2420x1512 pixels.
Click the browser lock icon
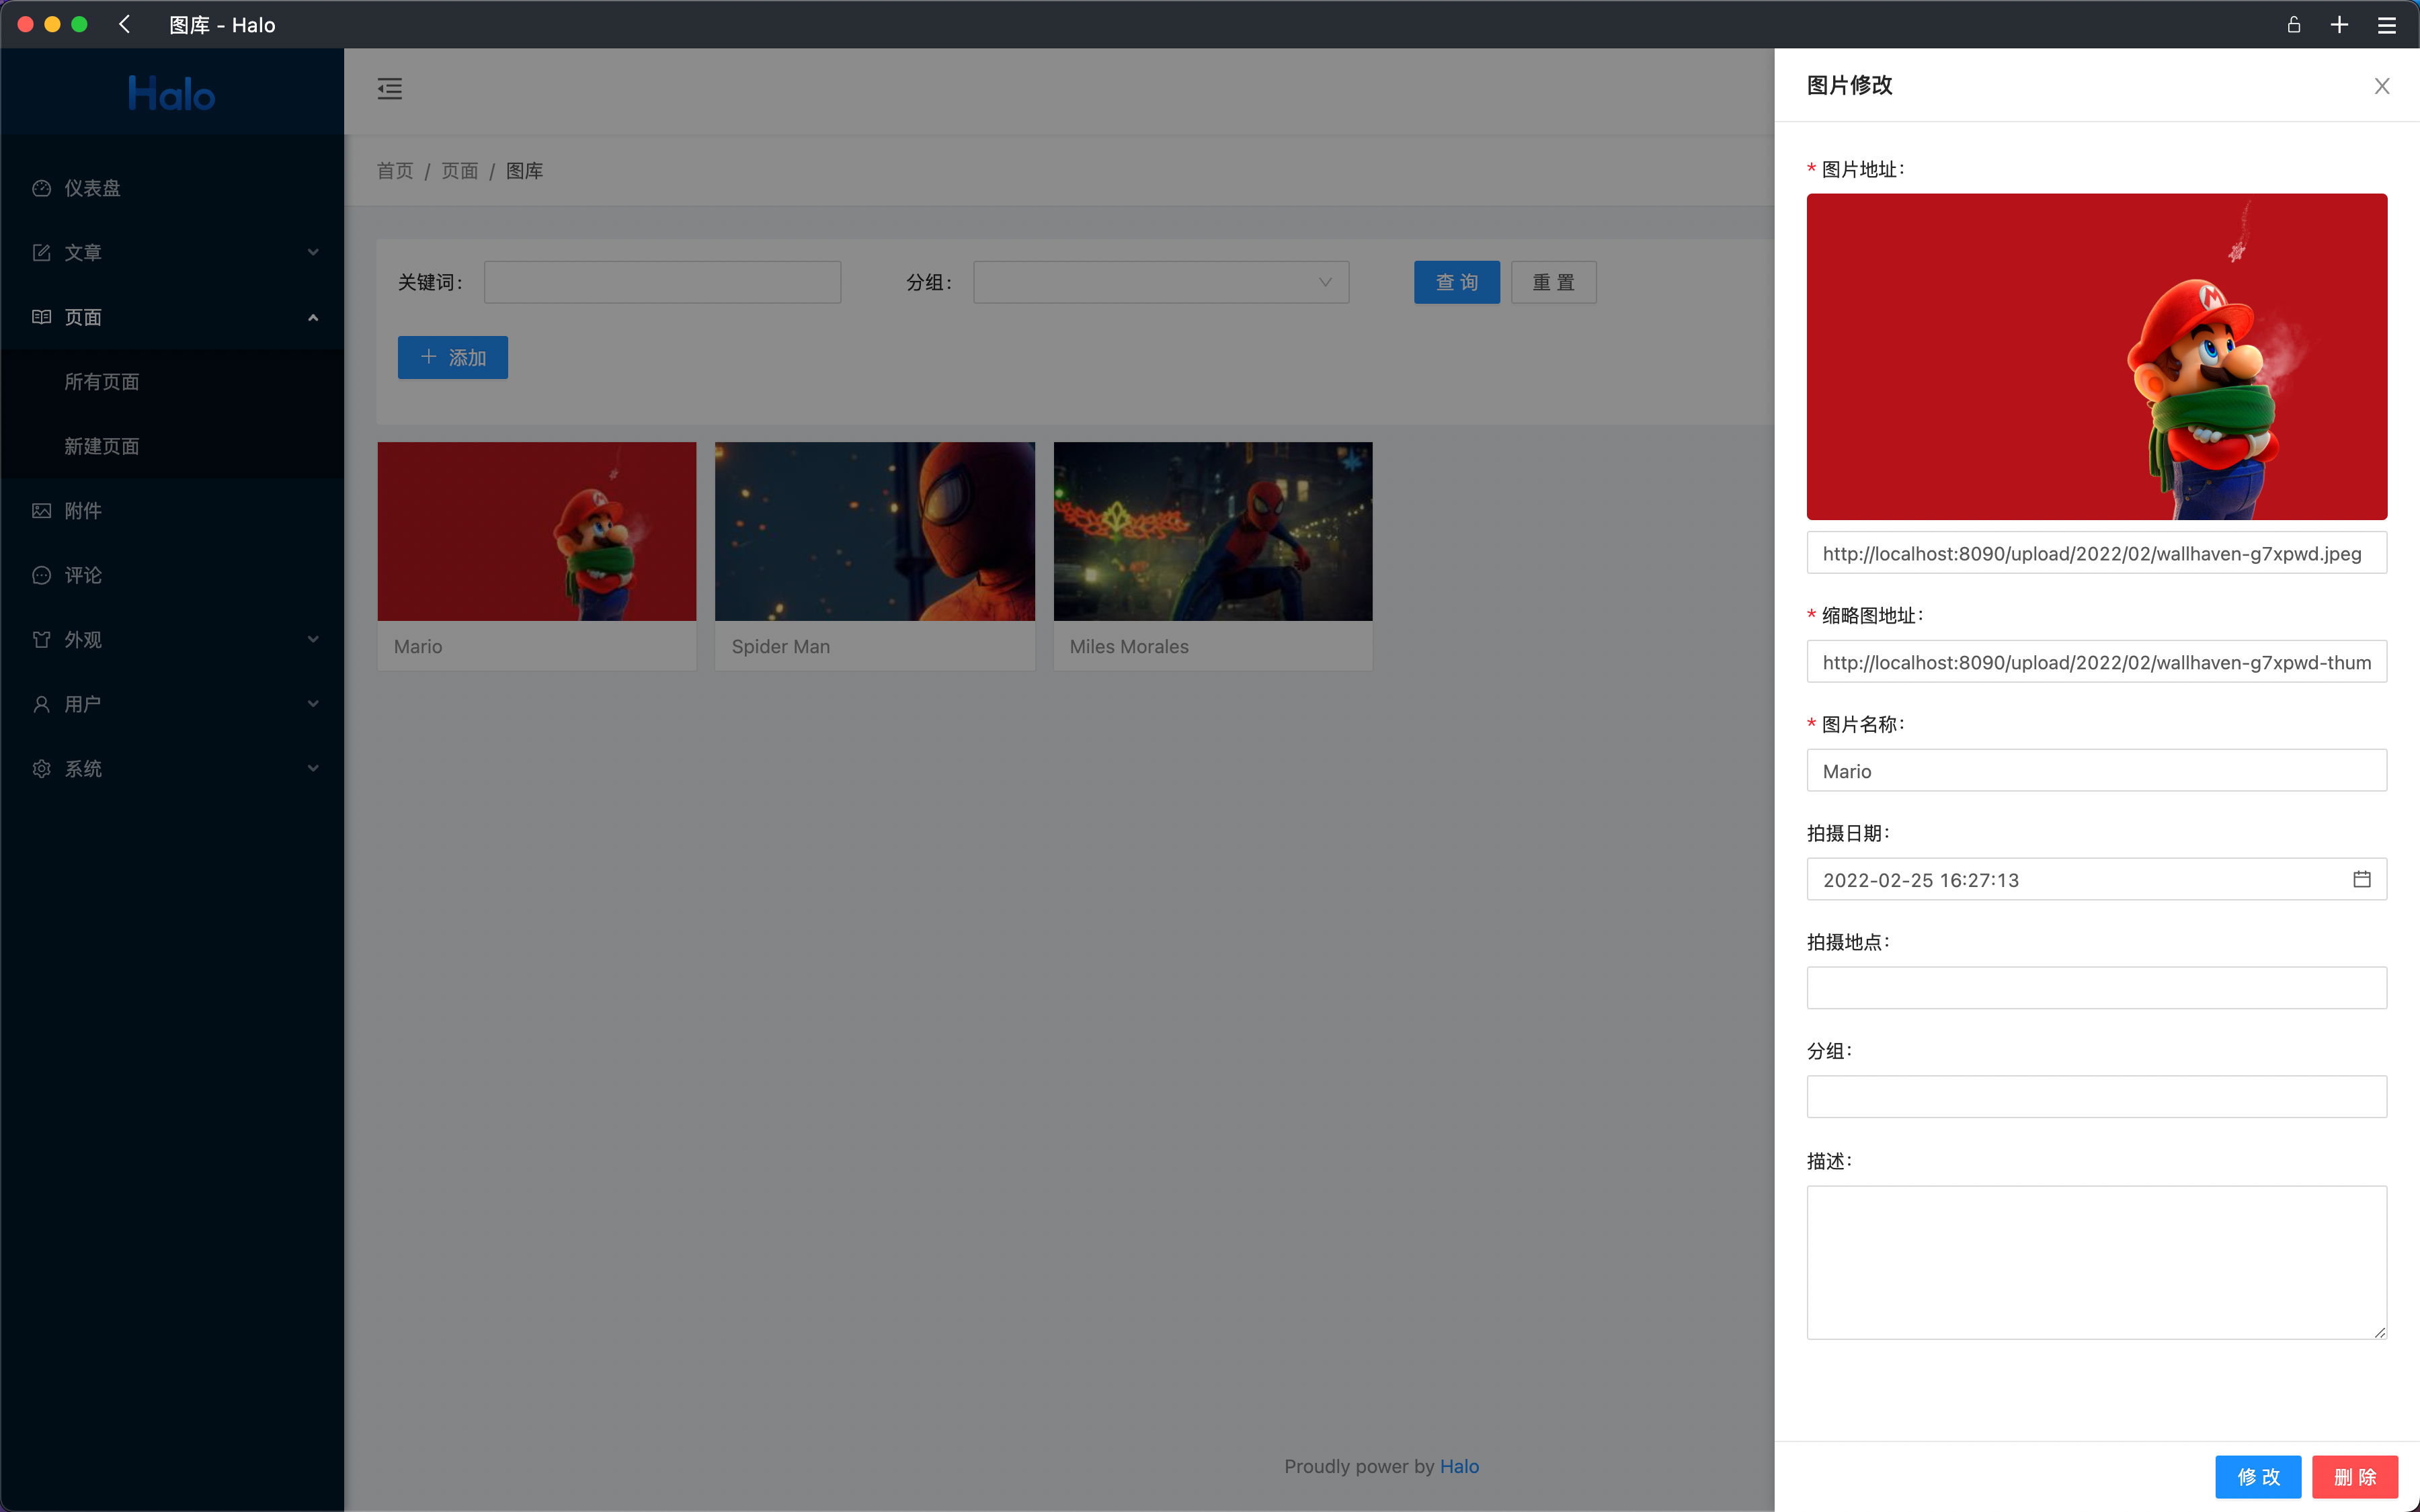point(2293,24)
